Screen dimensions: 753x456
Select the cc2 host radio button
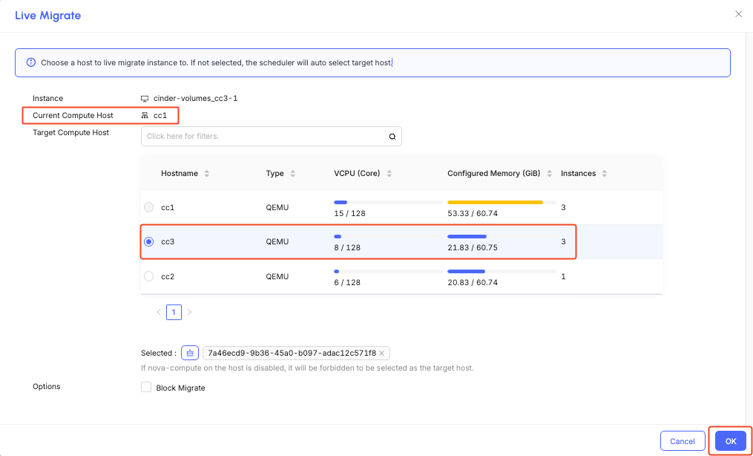pos(149,276)
